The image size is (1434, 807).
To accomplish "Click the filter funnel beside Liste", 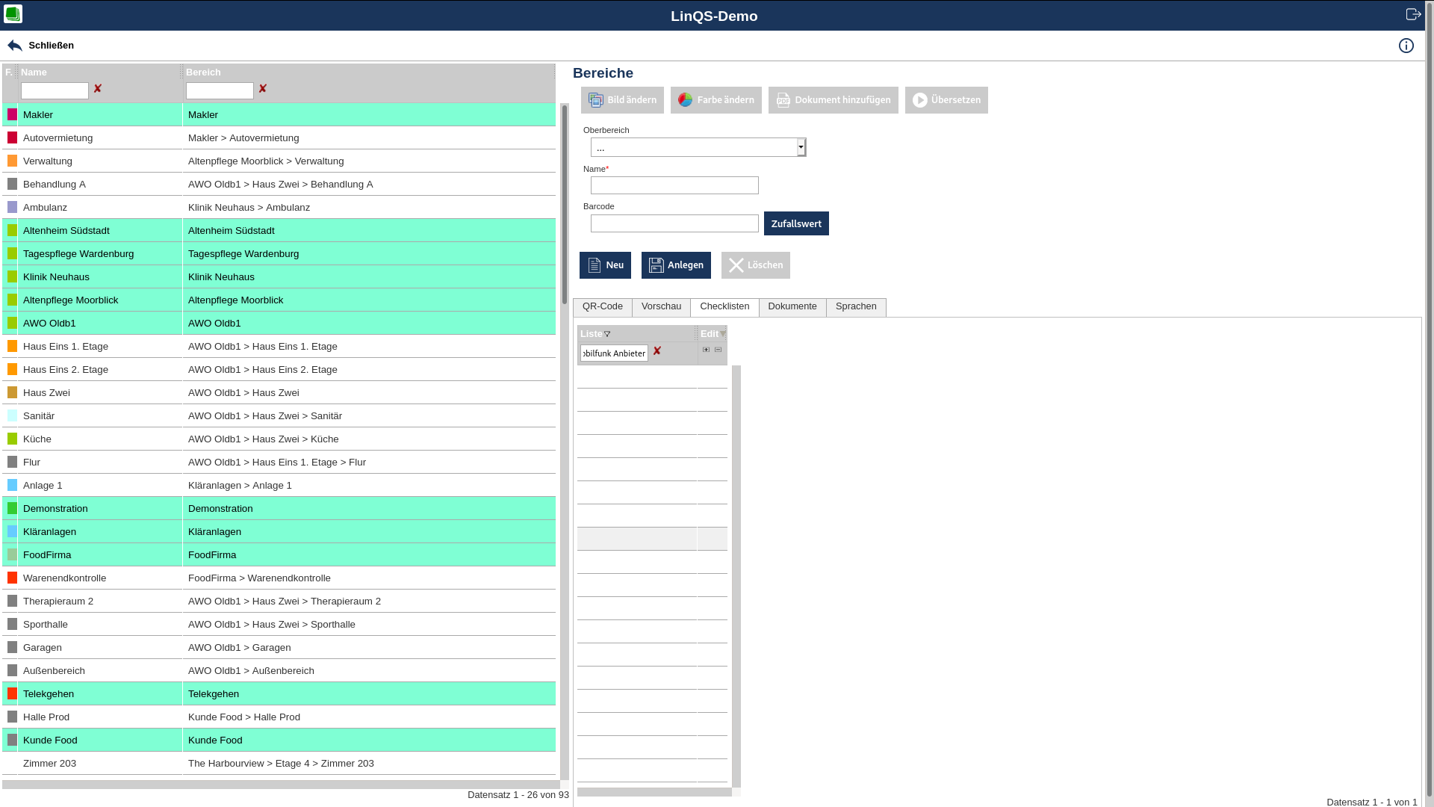I will (x=607, y=335).
